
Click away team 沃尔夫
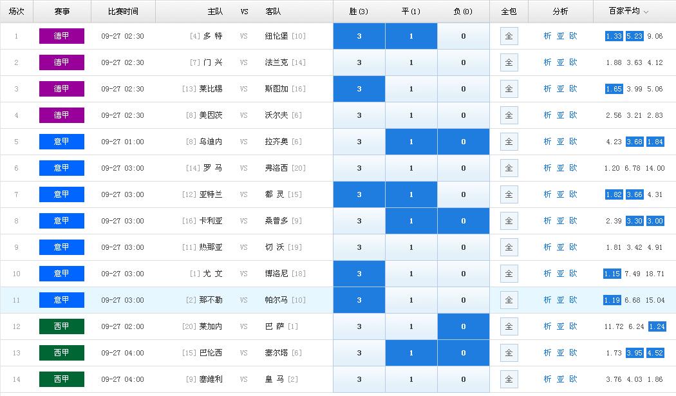(x=276, y=115)
